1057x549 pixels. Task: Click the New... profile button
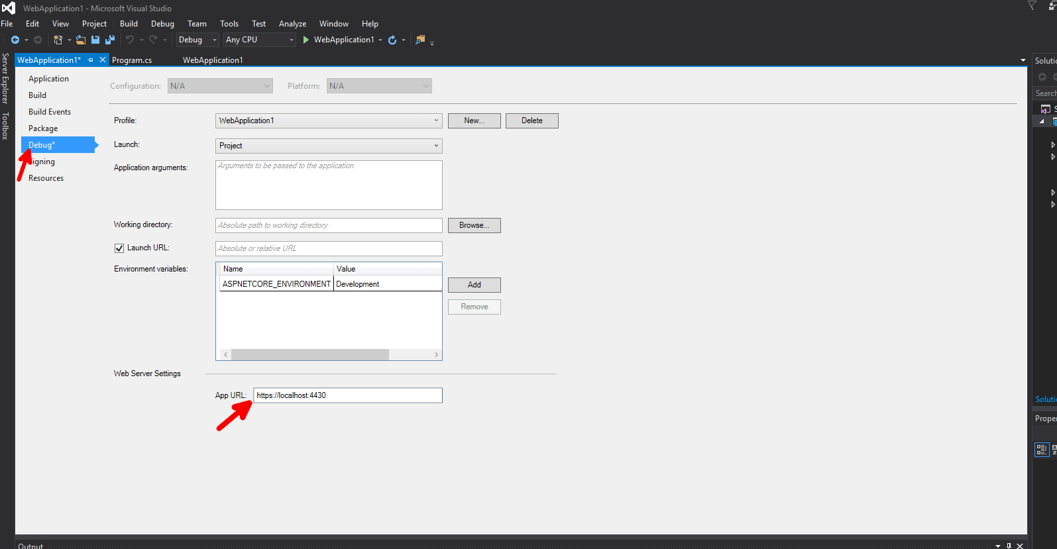tap(474, 121)
